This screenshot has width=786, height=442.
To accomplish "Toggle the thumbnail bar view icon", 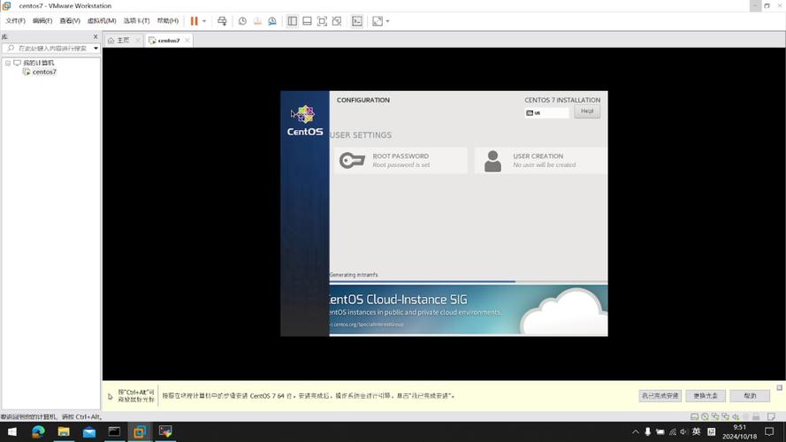I will click(308, 21).
